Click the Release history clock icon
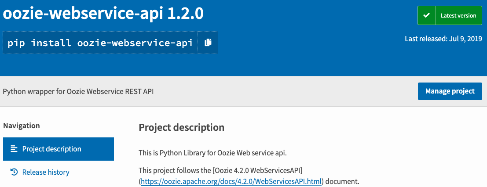Image resolution: width=487 pixels, height=187 pixels. coord(14,172)
